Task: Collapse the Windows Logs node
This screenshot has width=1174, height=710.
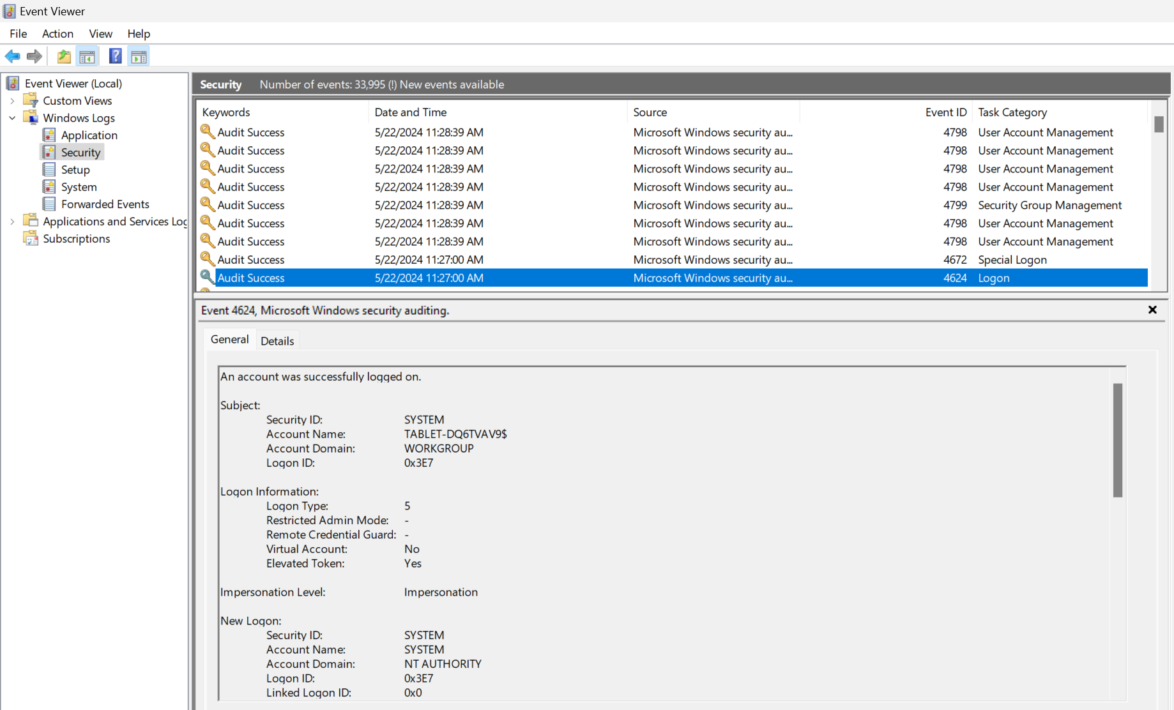Action: pos(12,117)
